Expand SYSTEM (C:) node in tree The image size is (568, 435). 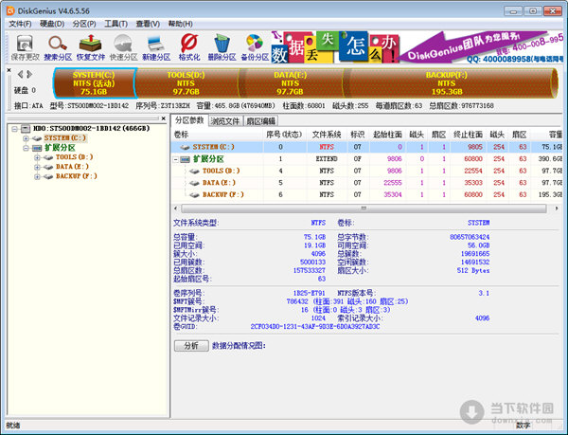point(26,138)
